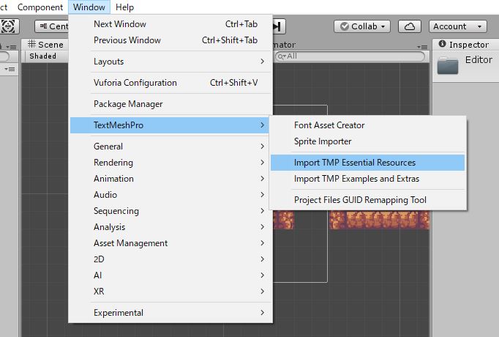Expand the Sequencing submenu
Viewport: 499px width, 337px height.
tap(171, 211)
